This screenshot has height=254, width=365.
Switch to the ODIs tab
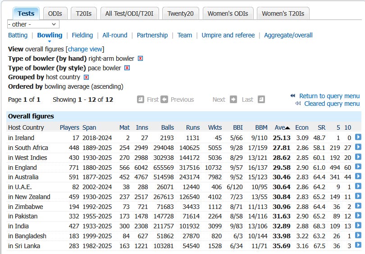[55, 14]
